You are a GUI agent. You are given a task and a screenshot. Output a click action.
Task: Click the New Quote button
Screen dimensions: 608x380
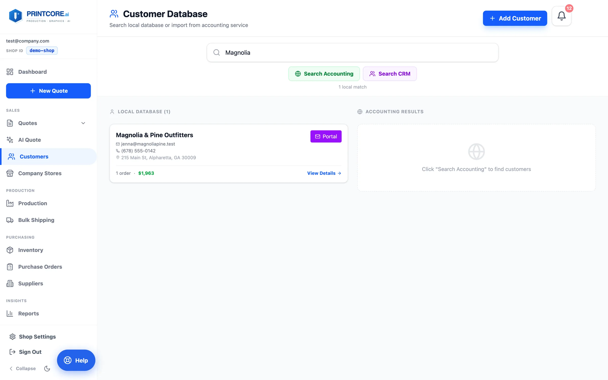pyautogui.click(x=48, y=91)
